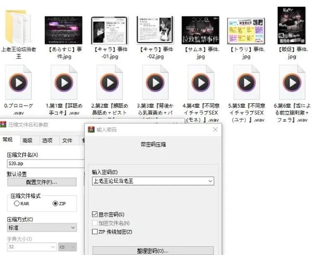Select the 【あらすじ】事件.jpg image thumbnail

(x=63, y=30)
